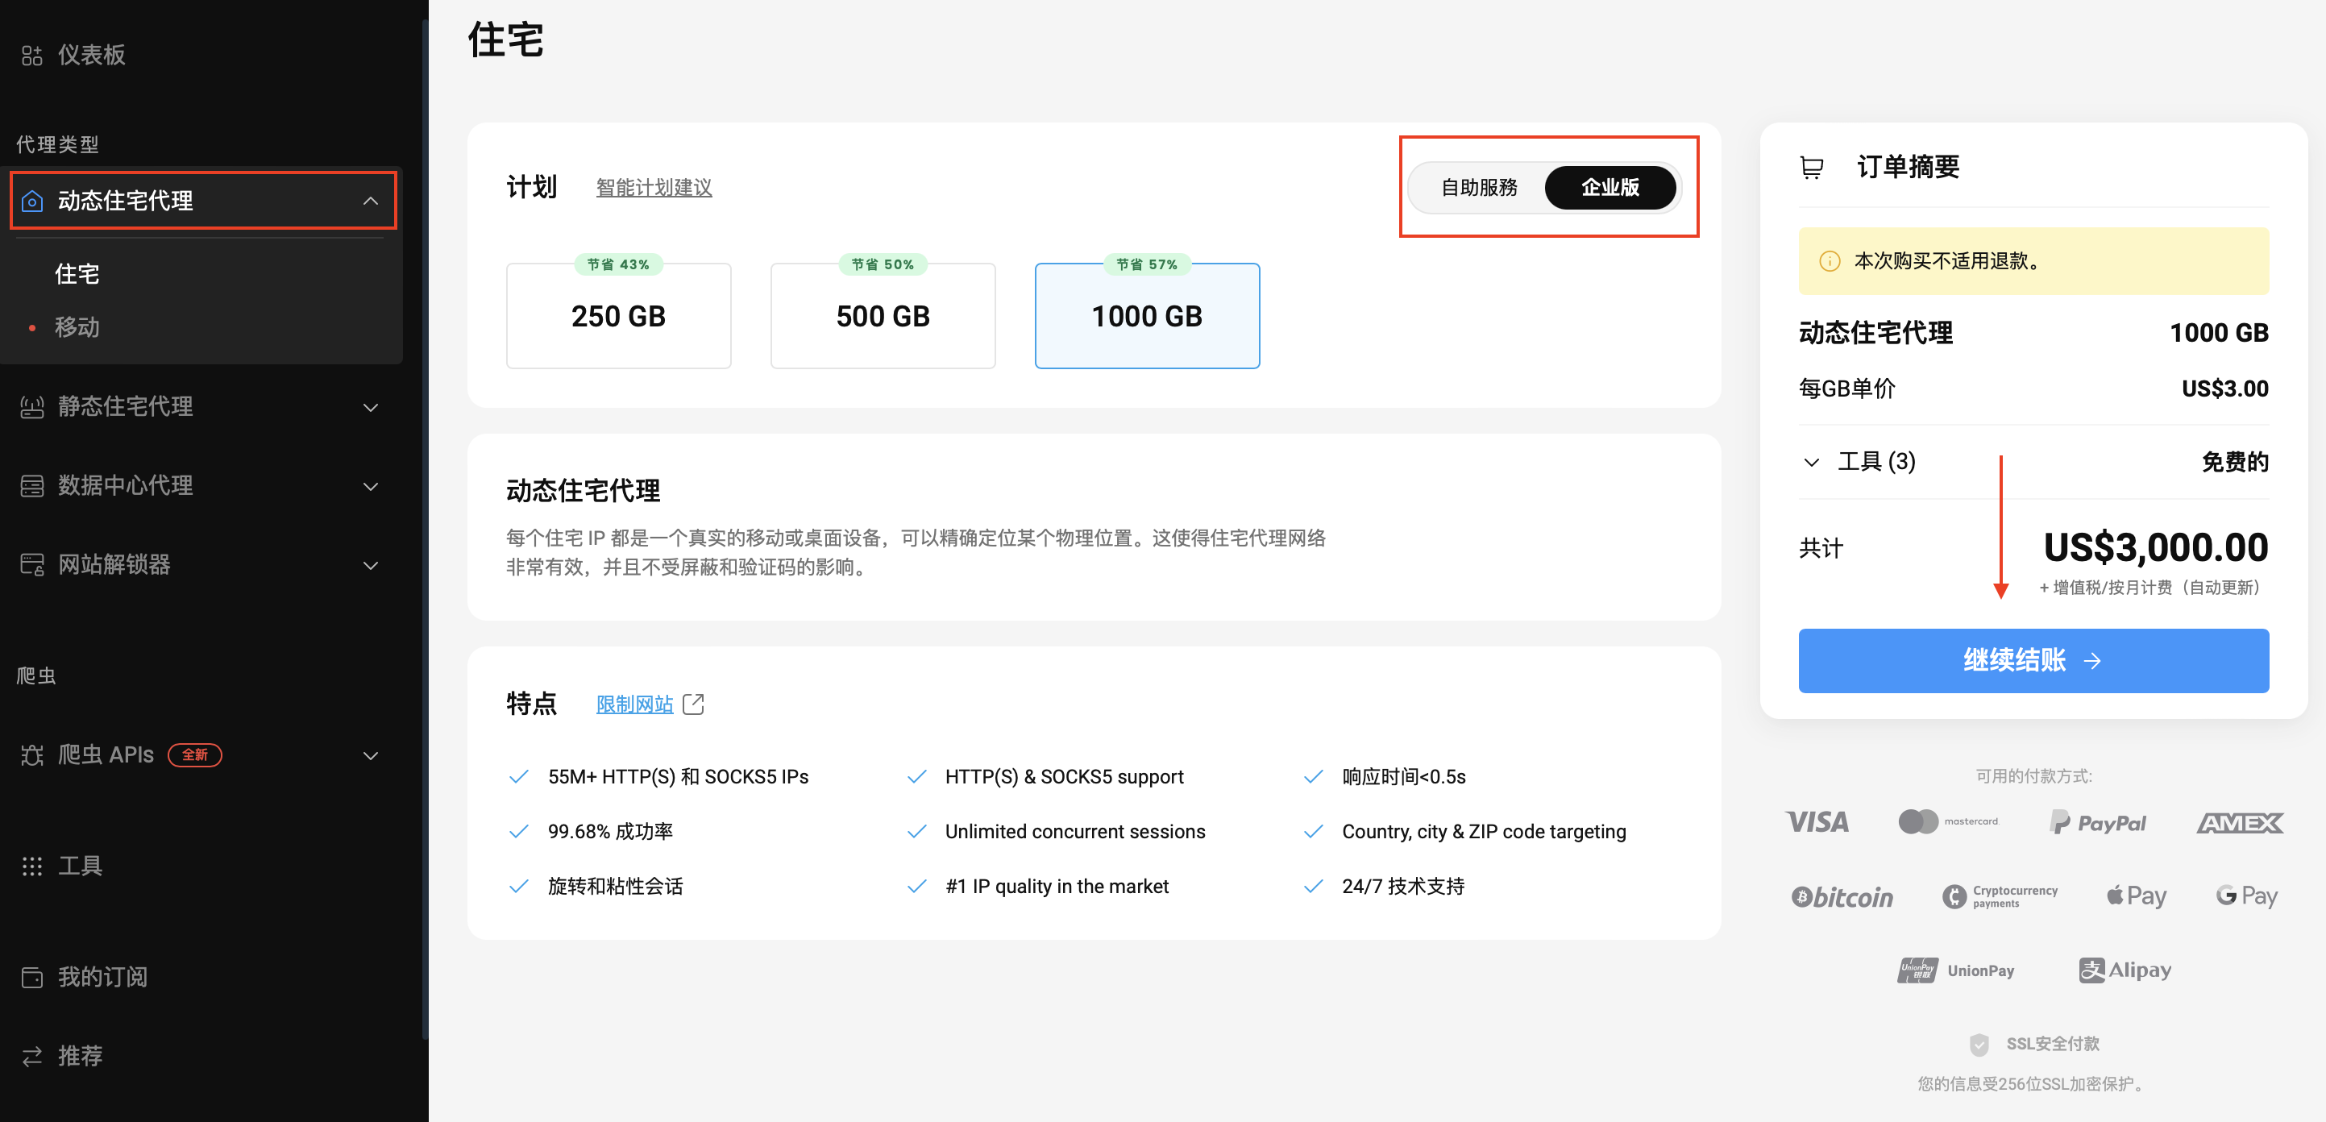Open 我的订阅 in sidebar
2326x1122 pixels.
[102, 978]
